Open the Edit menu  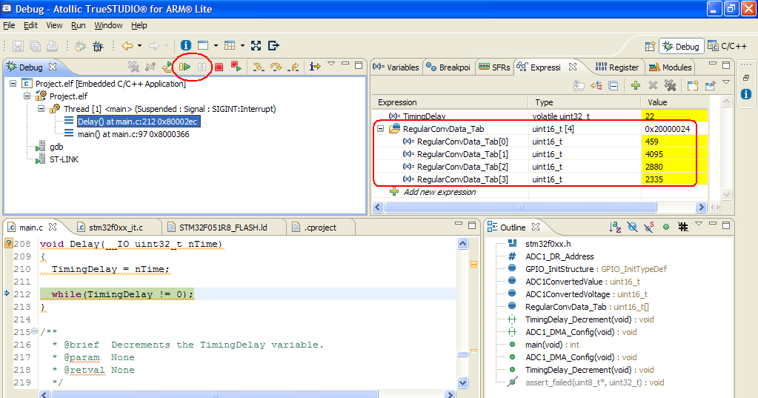(30, 25)
